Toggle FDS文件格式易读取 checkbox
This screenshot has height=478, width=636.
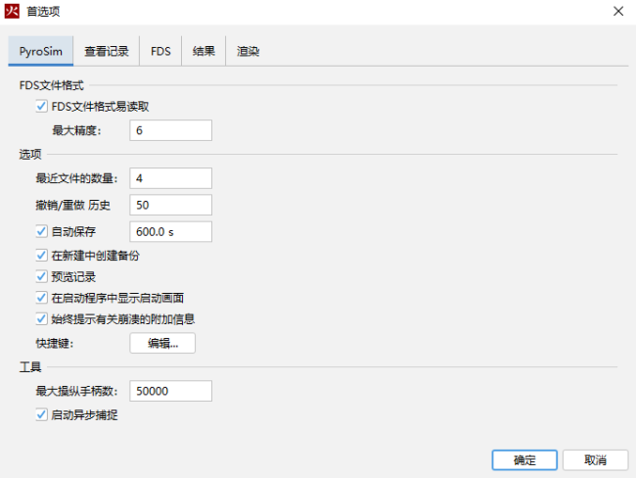[41, 107]
